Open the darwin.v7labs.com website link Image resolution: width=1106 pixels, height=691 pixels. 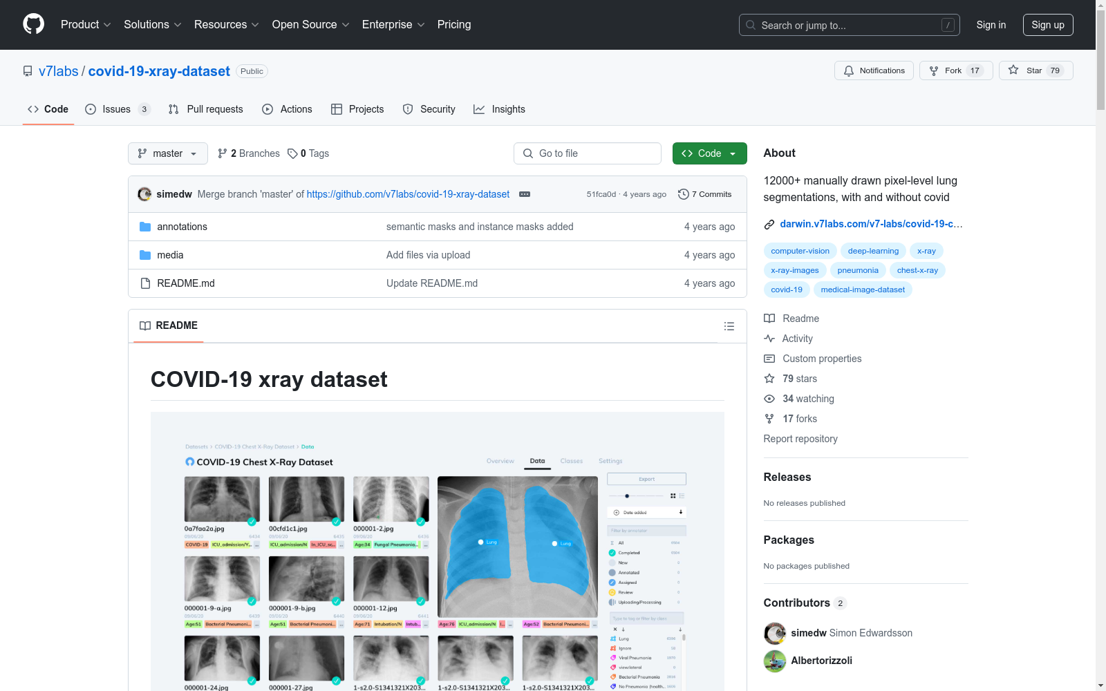pyautogui.click(x=871, y=224)
